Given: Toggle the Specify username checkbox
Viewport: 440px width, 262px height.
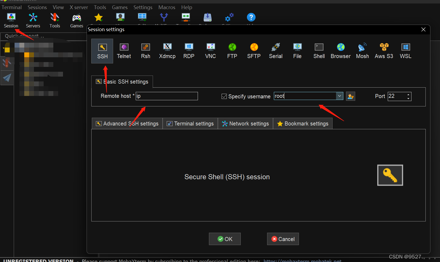Looking at the screenshot, I should point(224,96).
